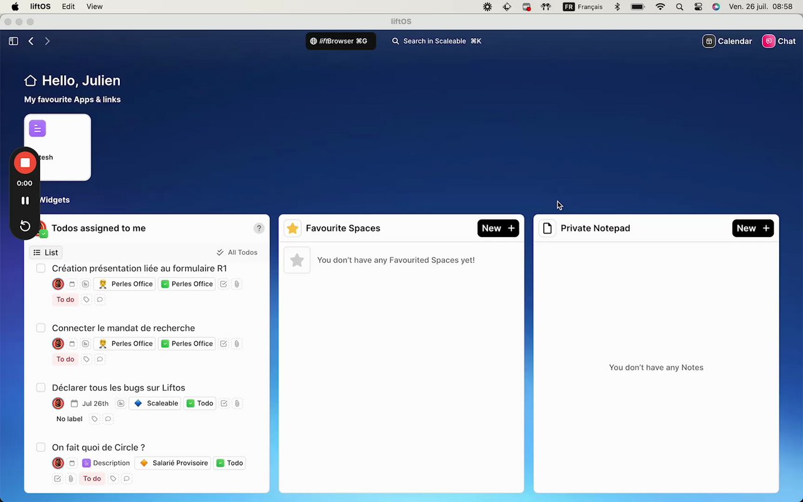Screen dimensions: 803x502
Task: Open todo title Création présentation liée au formulaire R1
Action: pyautogui.click(x=139, y=269)
